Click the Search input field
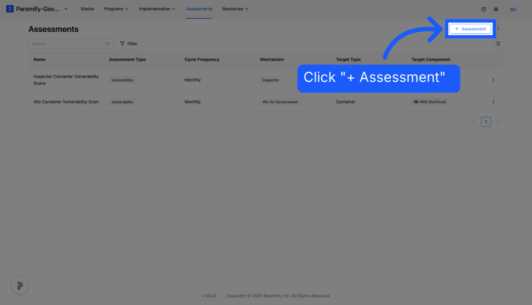 (66, 44)
